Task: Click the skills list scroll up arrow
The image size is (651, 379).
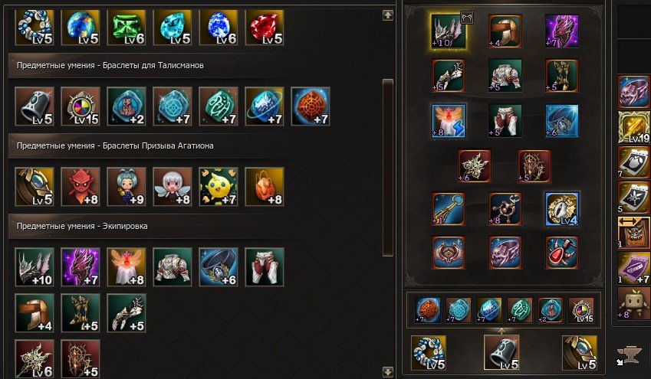Action: pos(387,16)
